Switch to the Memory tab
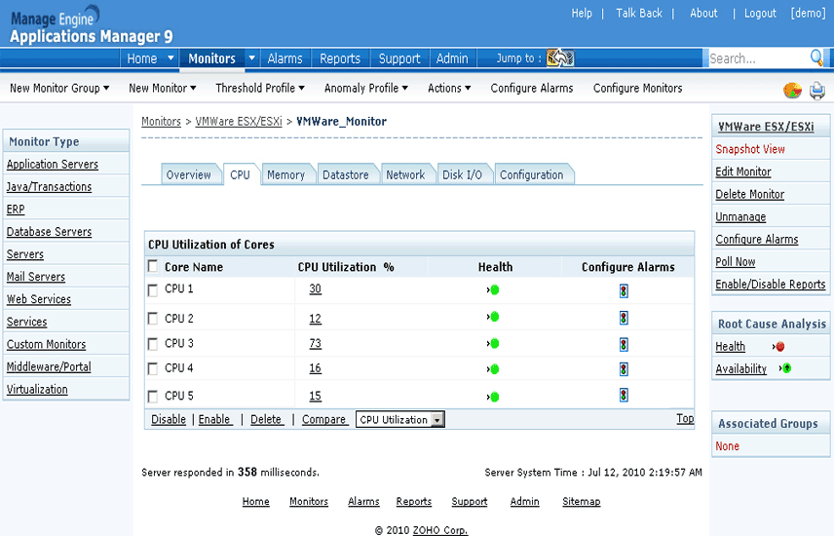The width and height of the screenshot is (834, 536). coord(286,175)
